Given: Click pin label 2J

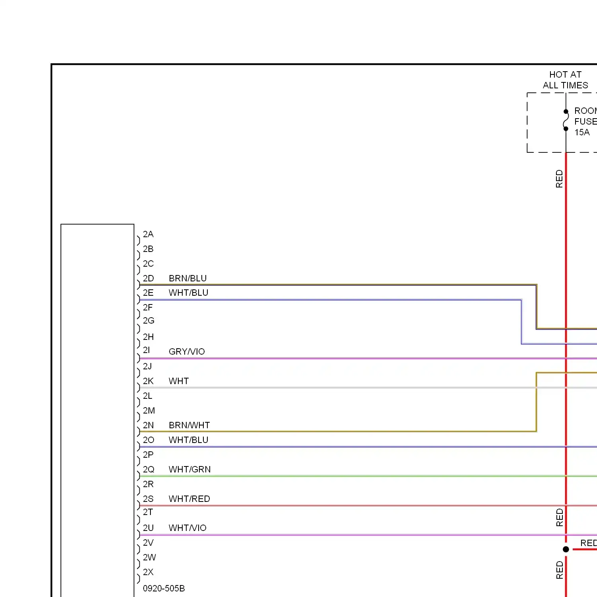Looking at the screenshot, I should pos(147,366).
